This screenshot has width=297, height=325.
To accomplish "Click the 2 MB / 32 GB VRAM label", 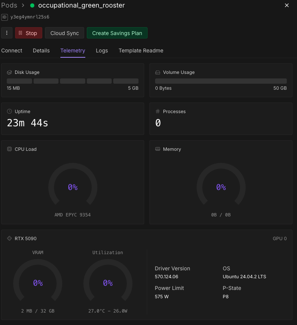I will pos(38,311).
